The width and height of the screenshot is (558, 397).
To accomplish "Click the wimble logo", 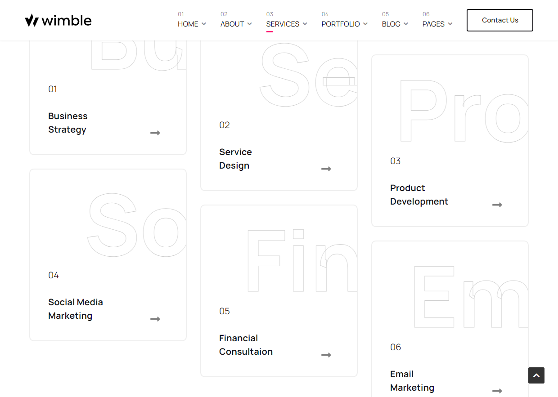I will (58, 20).
